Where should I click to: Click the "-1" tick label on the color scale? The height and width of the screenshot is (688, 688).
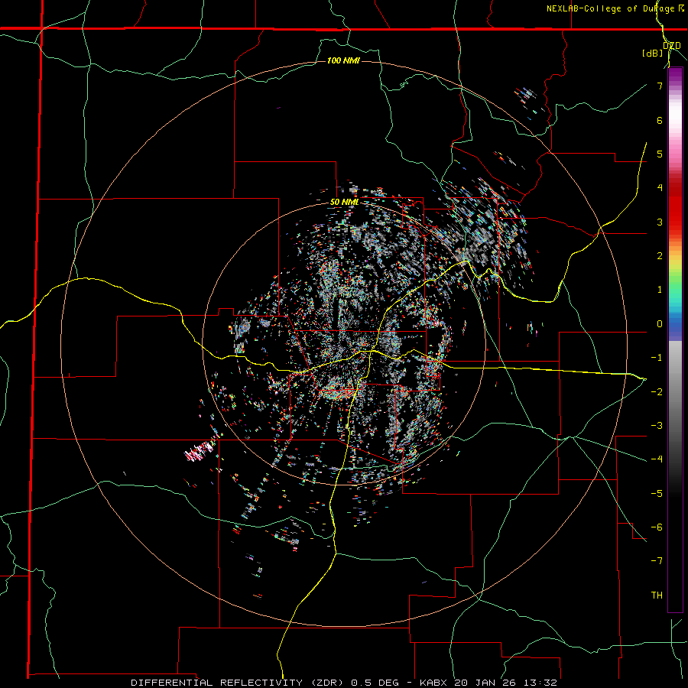point(657,358)
